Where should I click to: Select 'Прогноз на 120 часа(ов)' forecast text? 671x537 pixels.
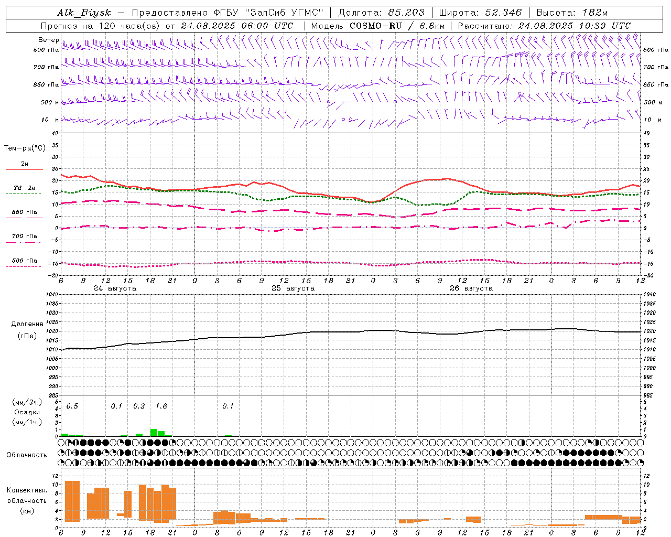click(101, 26)
